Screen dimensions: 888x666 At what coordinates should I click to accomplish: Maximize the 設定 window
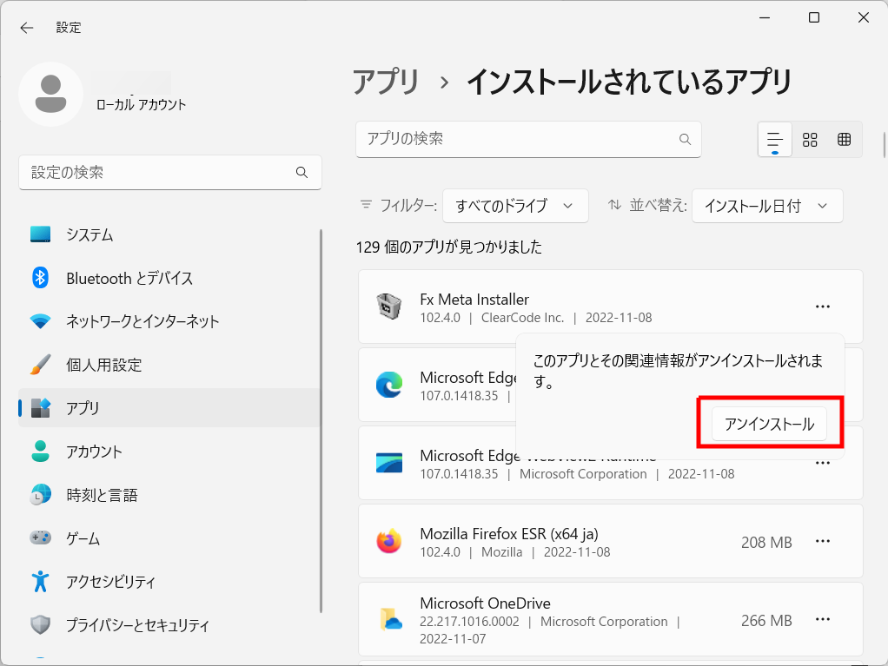coord(814,17)
